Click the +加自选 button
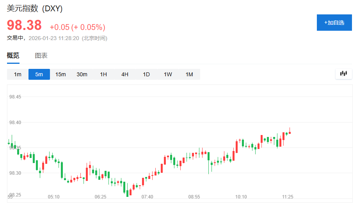 334,23
